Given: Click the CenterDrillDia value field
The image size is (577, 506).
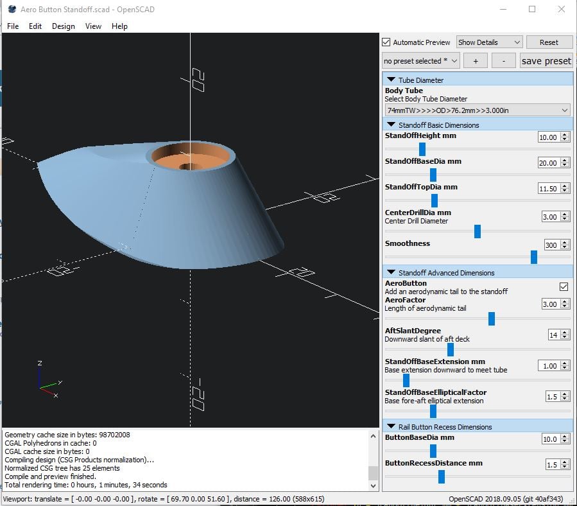Looking at the screenshot, I should tap(550, 217).
